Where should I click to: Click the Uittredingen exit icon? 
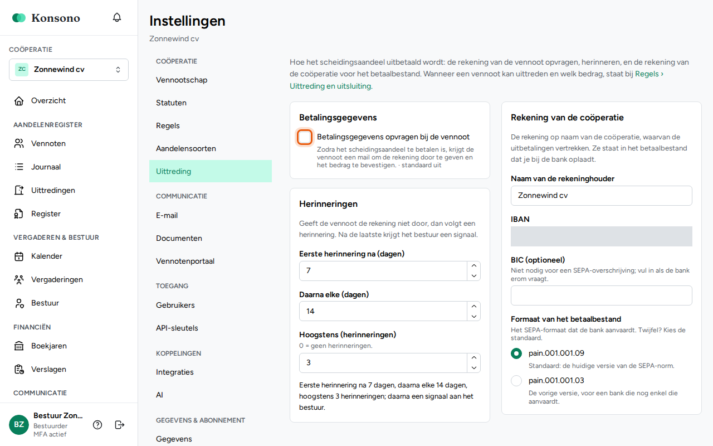(19, 191)
